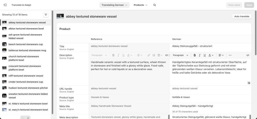Select st. hilda's textured stoneware bowl
Viewport: 257px width, 119px height.
pos(26,104)
